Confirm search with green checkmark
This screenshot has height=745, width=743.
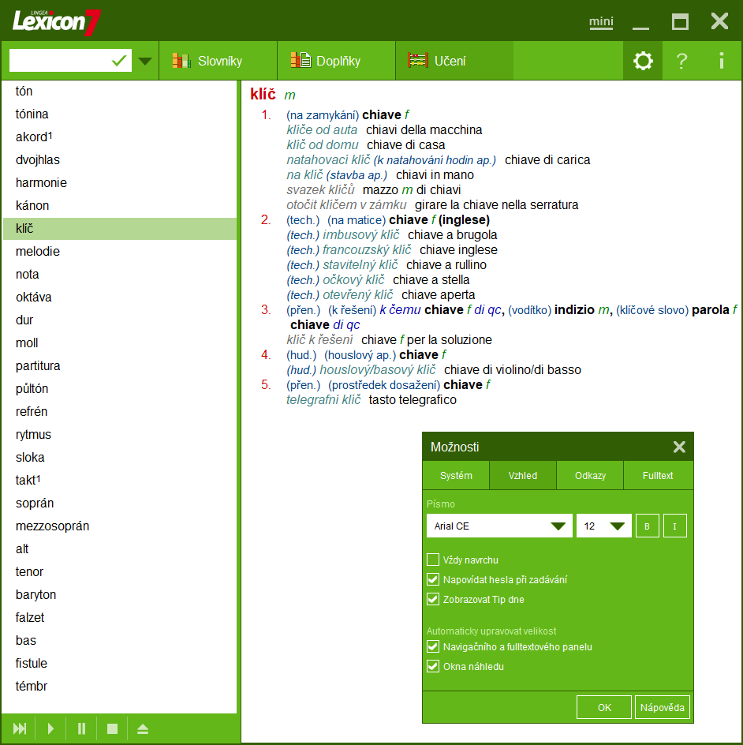119,61
